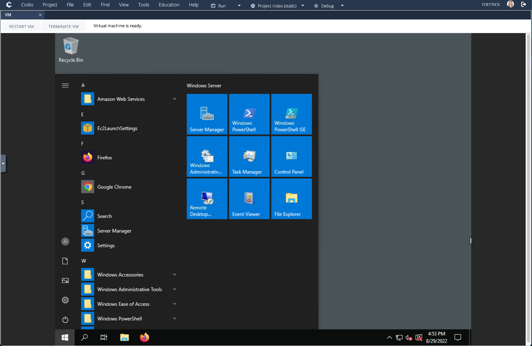The height and width of the screenshot is (346, 532).
Task: Open the EDEITRICK user avatar
Action: click(510, 4)
